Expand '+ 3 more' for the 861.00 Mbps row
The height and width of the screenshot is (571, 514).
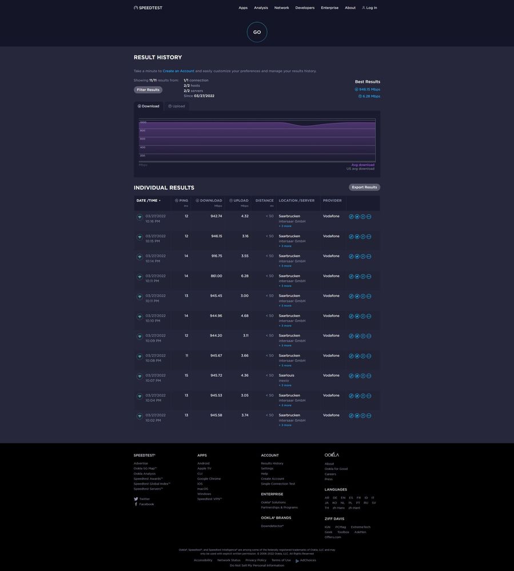click(285, 286)
